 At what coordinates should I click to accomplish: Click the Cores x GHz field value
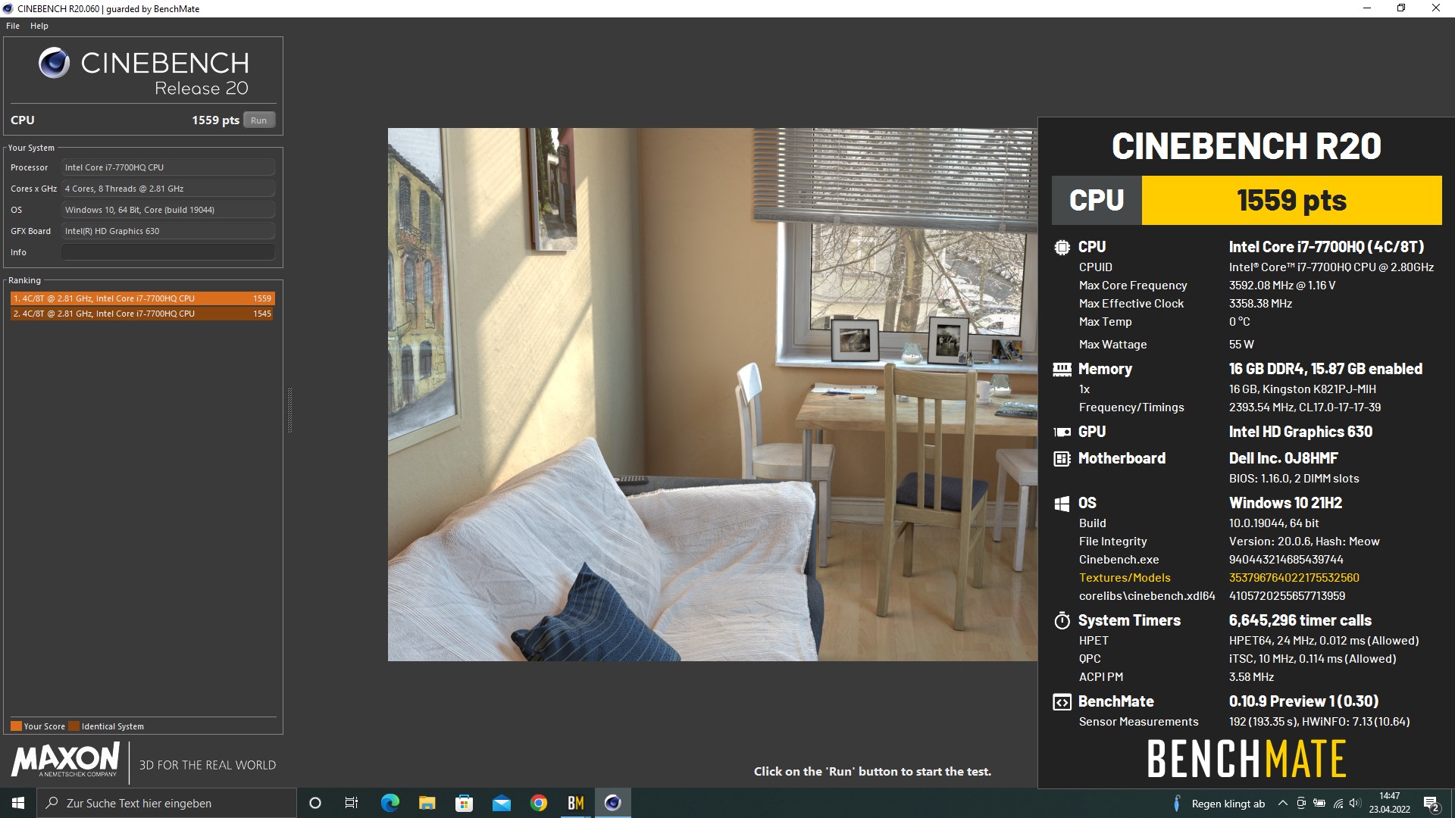(x=168, y=189)
